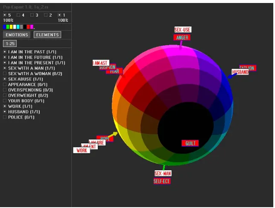Pick the green color swatch

[x=8, y=27]
